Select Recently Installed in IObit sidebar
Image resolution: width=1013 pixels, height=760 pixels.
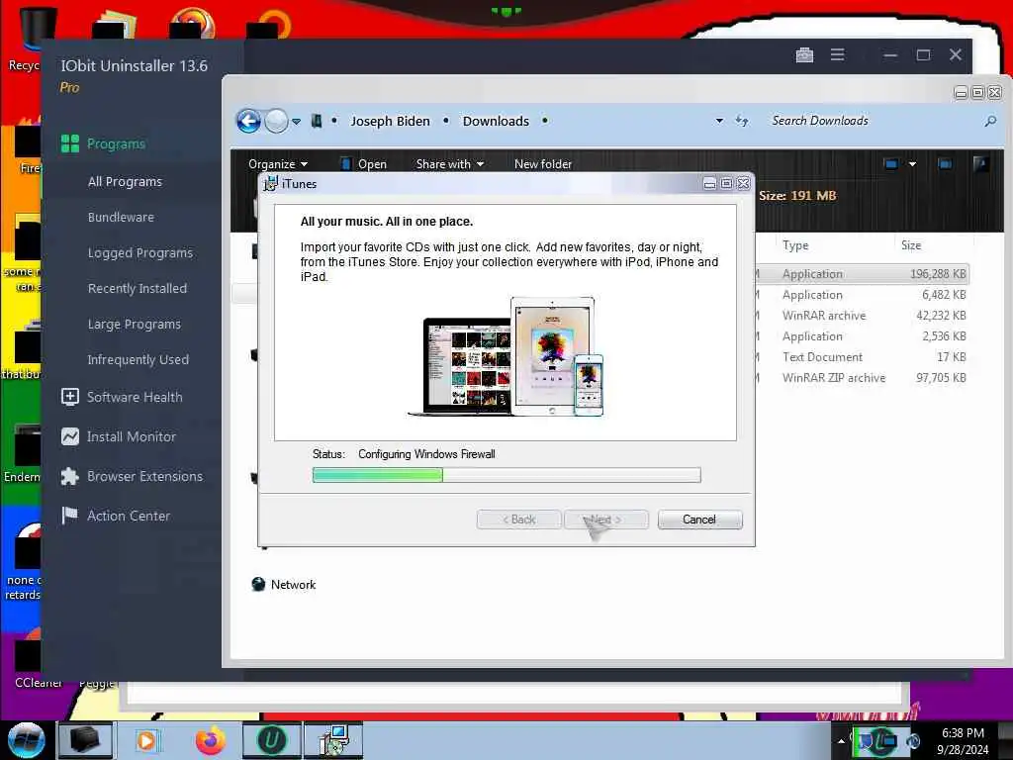(x=137, y=288)
